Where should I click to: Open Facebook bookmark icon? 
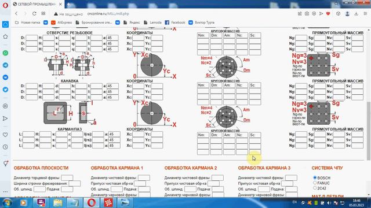point(167,23)
